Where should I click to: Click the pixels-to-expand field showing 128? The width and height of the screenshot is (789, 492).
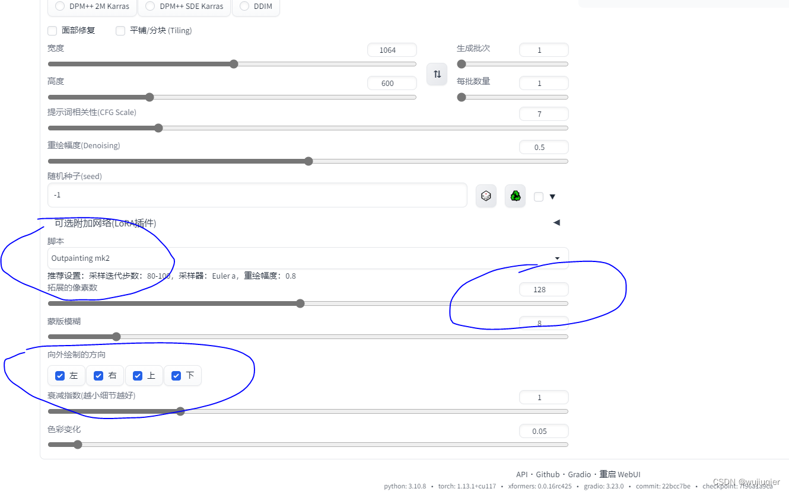[543, 289]
